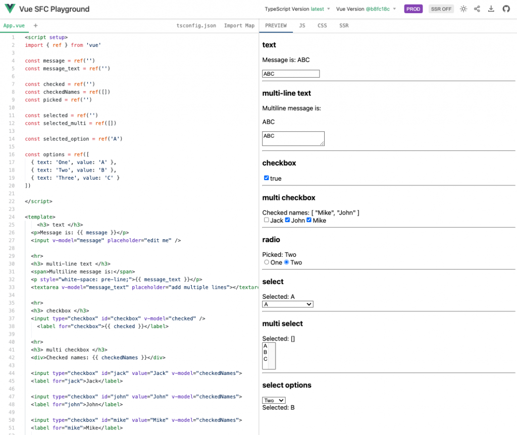Open the Import Map tab

239,26
